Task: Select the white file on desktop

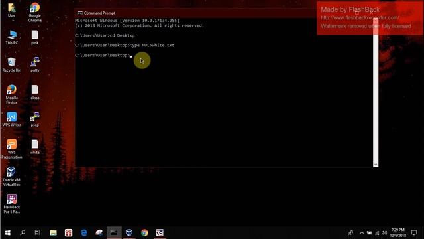Action: 35,147
